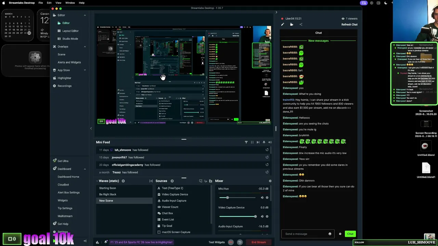Select Layout Editor in sidebar
The width and height of the screenshot is (438, 246).
coord(70,31)
